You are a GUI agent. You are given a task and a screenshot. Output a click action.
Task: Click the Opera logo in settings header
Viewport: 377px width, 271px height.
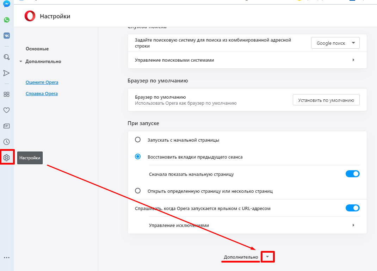click(30, 16)
